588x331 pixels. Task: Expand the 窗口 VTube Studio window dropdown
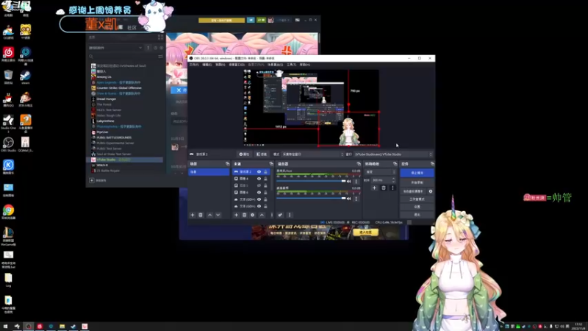(x=393, y=154)
